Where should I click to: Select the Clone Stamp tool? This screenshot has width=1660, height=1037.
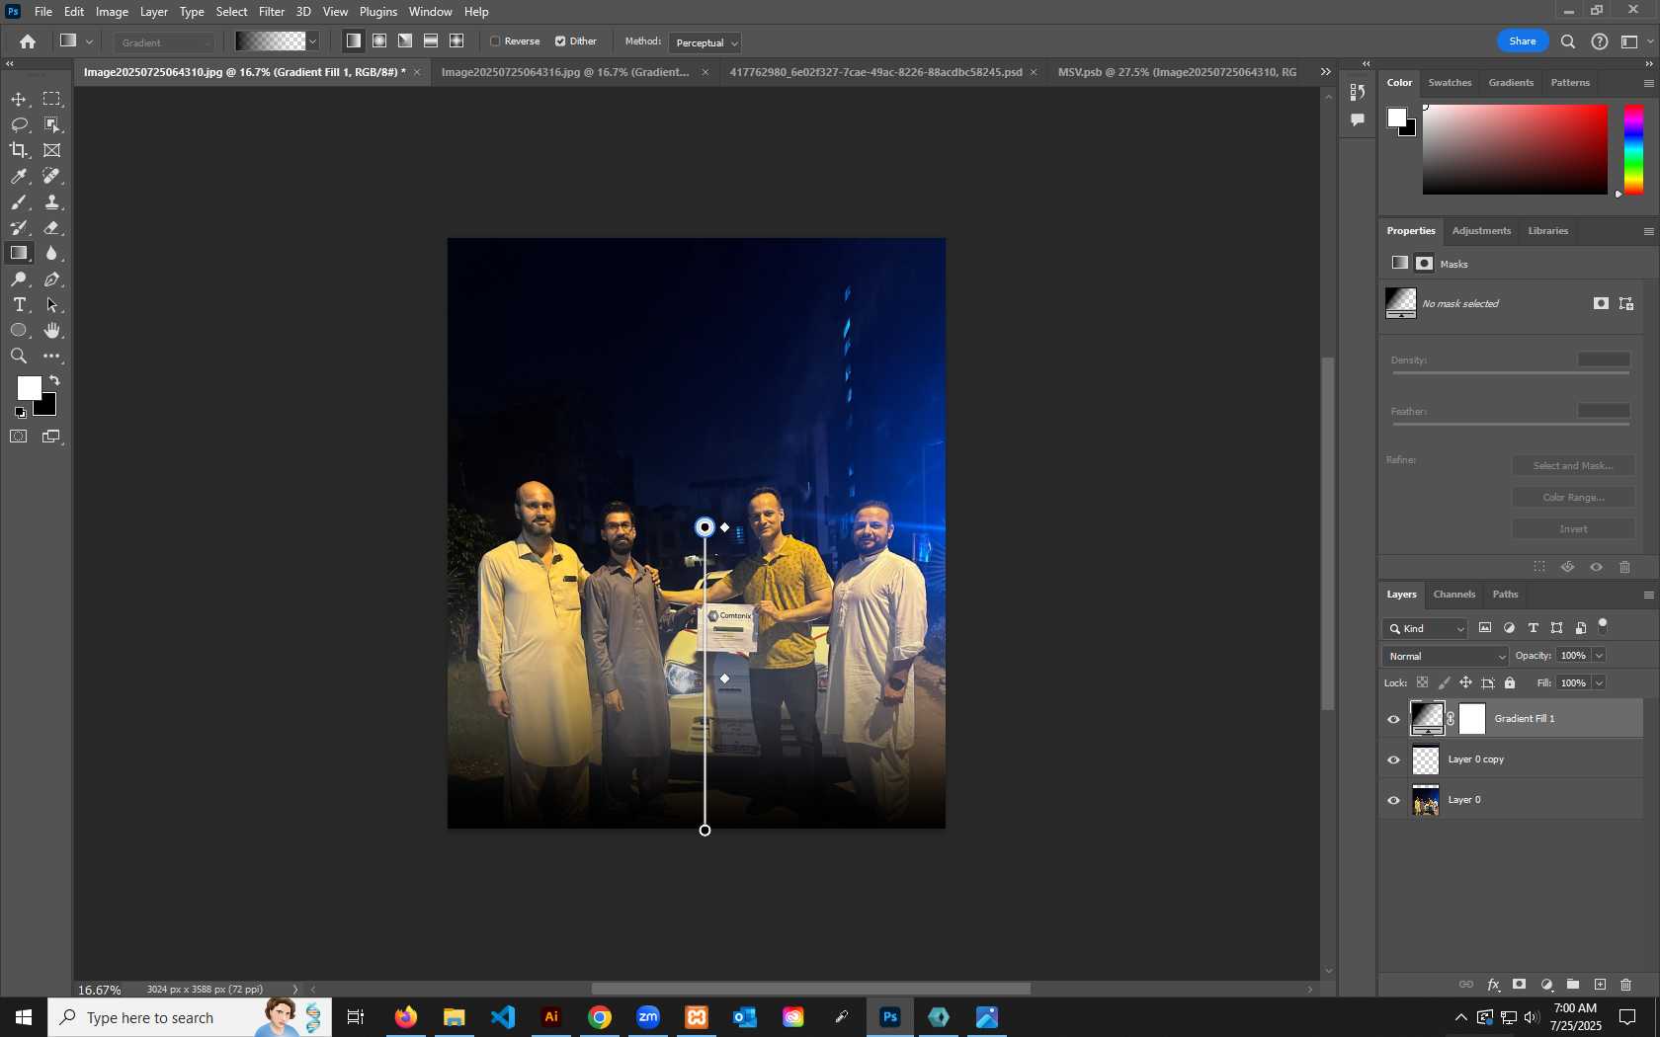[x=52, y=201]
